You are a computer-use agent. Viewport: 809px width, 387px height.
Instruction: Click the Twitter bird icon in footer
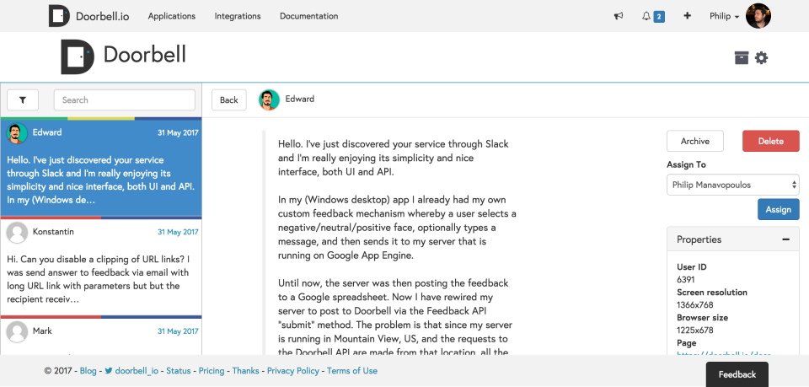[109, 370]
